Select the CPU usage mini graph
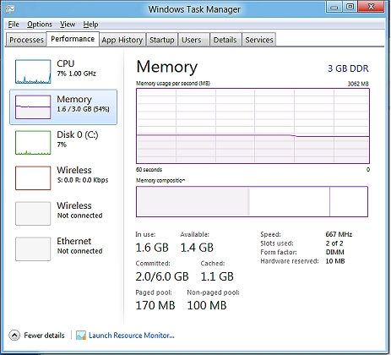The height and width of the screenshot is (355, 391). point(33,72)
